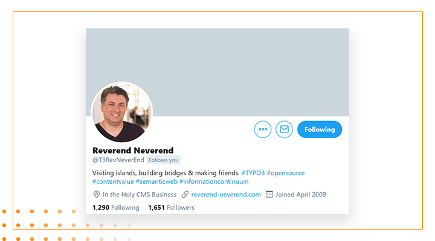The height and width of the screenshot is (241, 435).
Task: Click the Joined April 2009 text
Action: pos(300,195)
